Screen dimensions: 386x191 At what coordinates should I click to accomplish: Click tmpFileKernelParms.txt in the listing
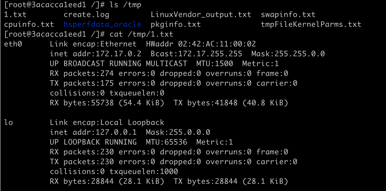[311, 25]
